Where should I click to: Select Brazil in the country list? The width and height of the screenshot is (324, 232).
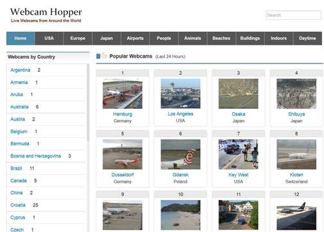(x=16, y=169)
